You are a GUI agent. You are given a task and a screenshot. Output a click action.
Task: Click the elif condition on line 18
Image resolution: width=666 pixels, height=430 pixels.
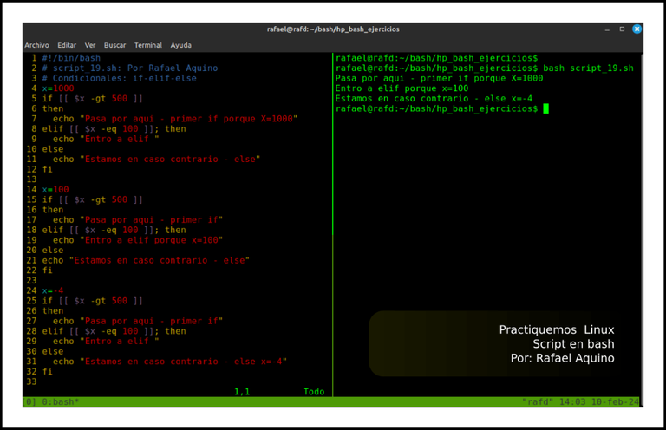(114, 230)
